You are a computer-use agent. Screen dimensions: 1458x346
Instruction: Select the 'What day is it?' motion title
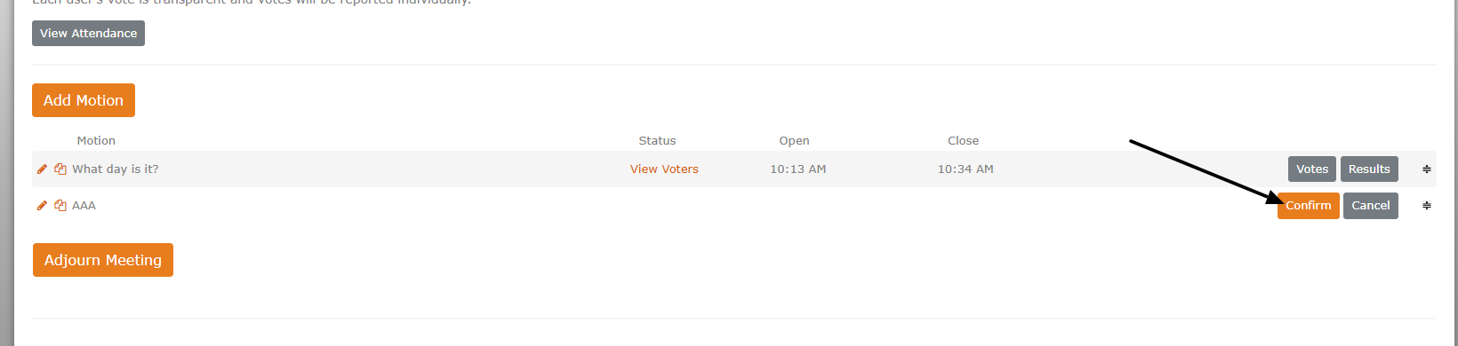click(116, 169)
